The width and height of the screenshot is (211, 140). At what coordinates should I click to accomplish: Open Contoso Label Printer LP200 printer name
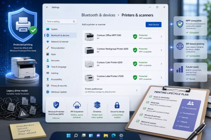[x=110, y=76]
